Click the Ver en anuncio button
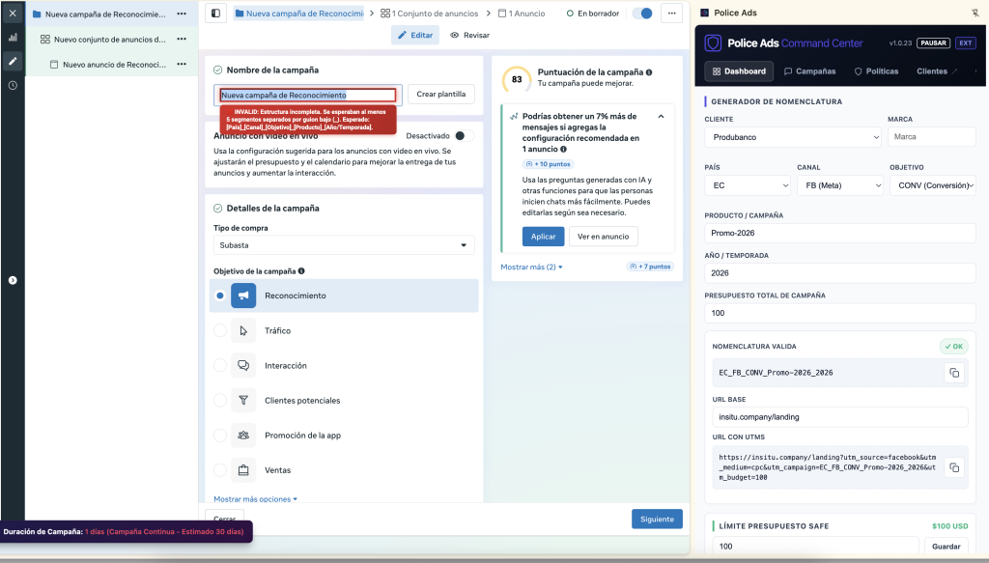Image resolution: width=989 pixels, height=563 pixels. [603, 237]
